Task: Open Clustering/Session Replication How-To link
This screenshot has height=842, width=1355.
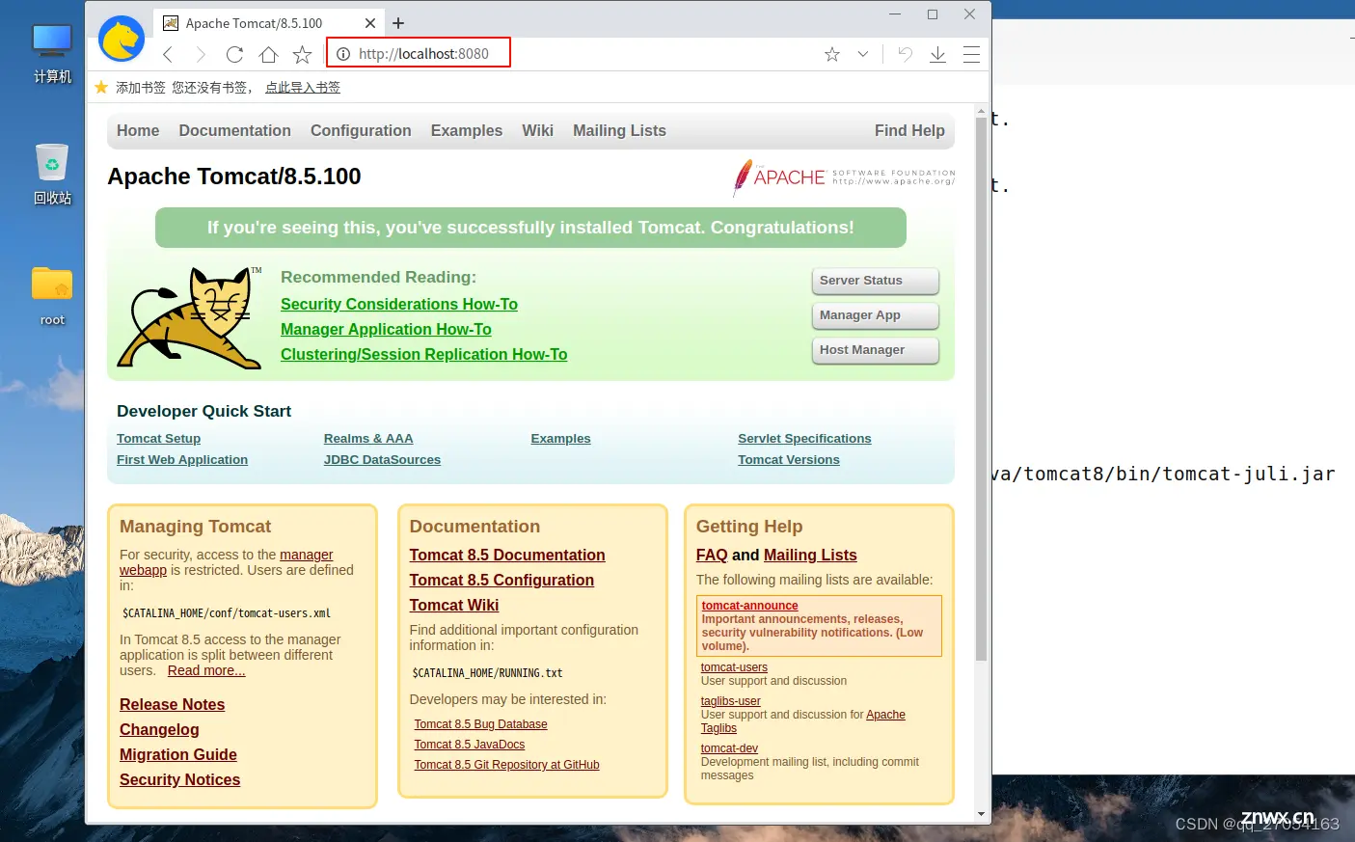Action: (x=423, y=354)
